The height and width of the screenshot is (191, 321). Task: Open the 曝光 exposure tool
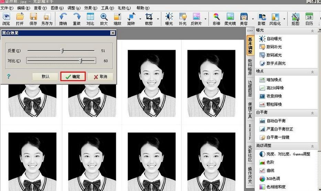coord(169,19)
